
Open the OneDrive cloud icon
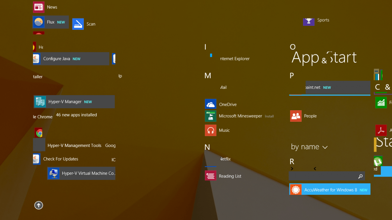click(210, 104)
